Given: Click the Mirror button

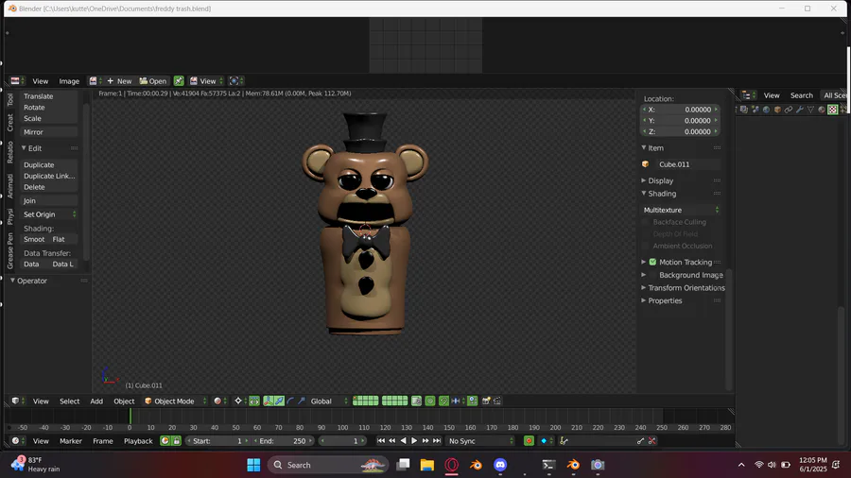Looking at the screenshot, I should [x=49, y=132].
